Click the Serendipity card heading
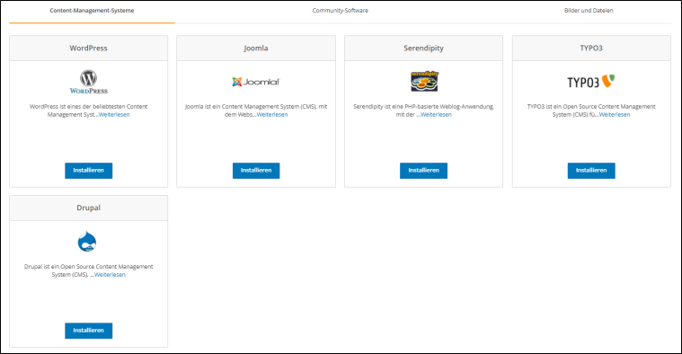Image resolution: width=682 pixels, height=354 pixels. coord(423,49)
